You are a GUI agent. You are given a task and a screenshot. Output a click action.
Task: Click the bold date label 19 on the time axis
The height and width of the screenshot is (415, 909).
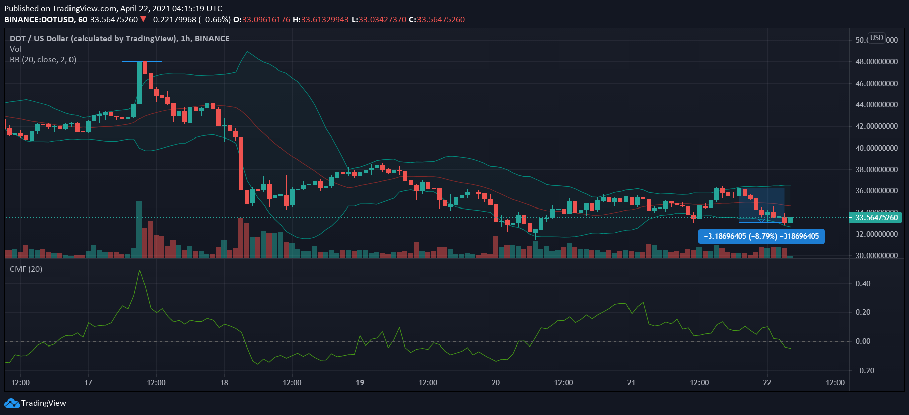pos(360,383)
